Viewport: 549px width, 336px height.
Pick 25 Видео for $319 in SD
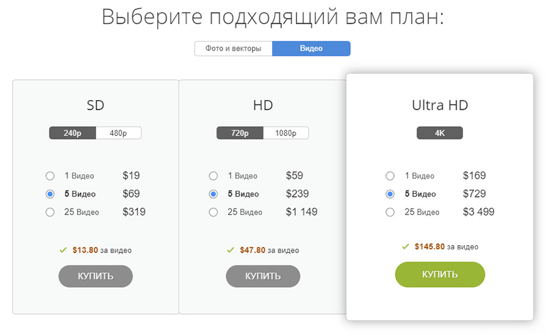[50, 213]
